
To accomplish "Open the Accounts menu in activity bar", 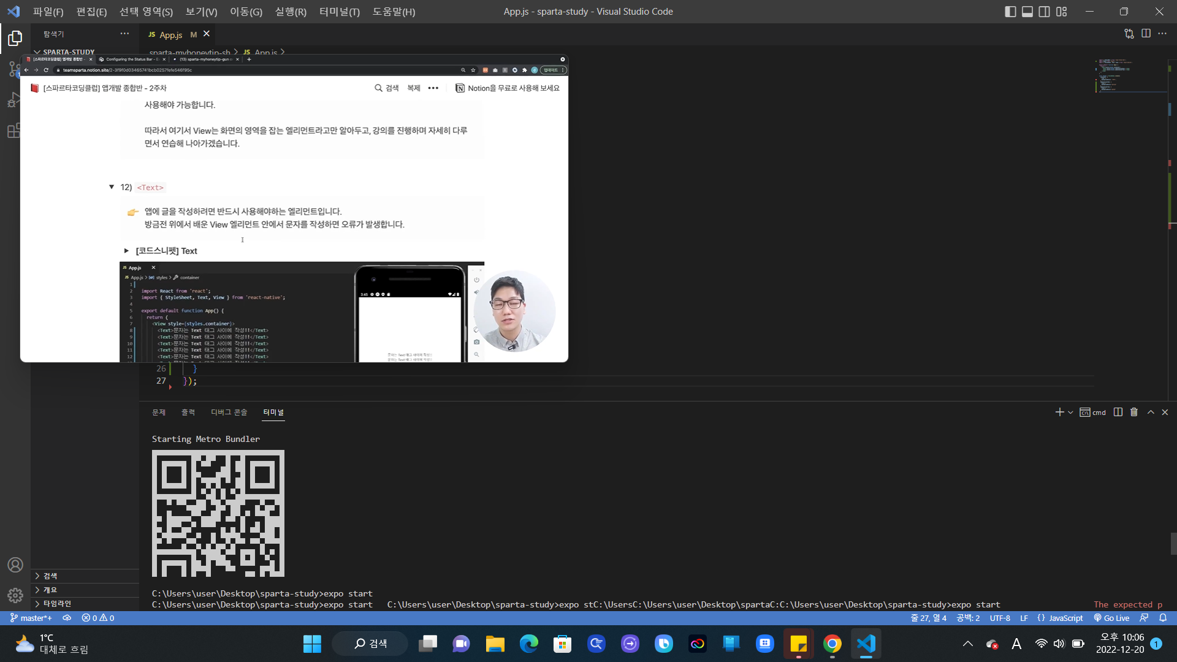I will pyautogui.click(x=15, y=565).
